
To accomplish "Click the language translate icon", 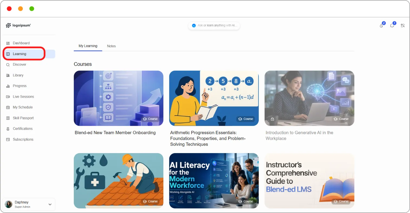I will (x=403, y=25).
